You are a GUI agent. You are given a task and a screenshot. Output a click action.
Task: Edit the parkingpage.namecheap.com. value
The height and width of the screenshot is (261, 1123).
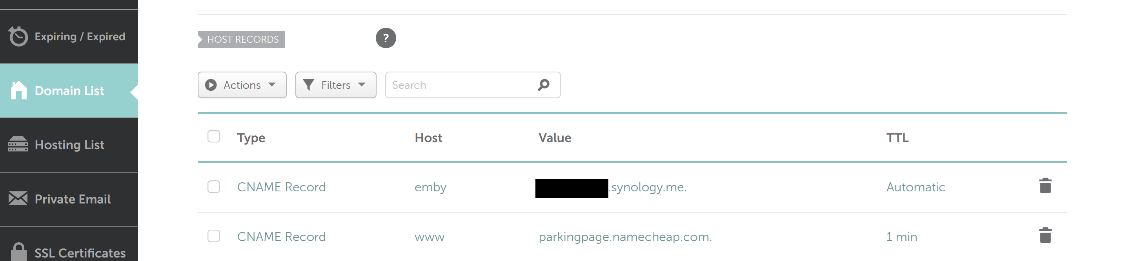(625, 237)
